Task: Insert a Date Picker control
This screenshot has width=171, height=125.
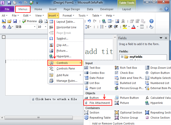Action: (94, 78)
